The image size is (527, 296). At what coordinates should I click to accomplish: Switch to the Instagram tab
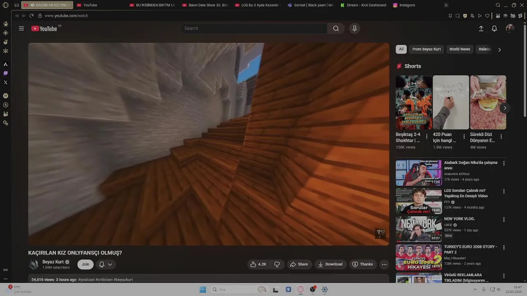tap(416, 5)
